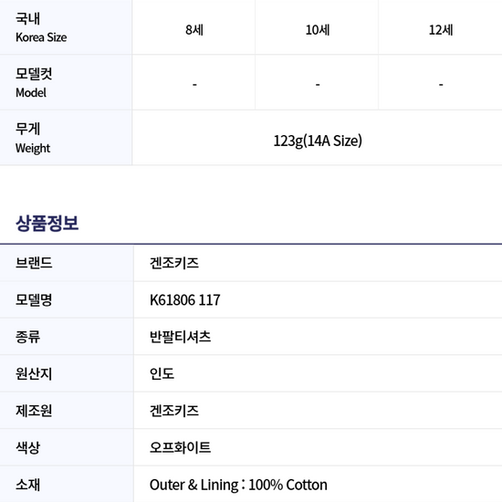The height and width of the screenshot is (502, 502).
Task: Click the 오프화이트 color value
Action: (180, 447)
